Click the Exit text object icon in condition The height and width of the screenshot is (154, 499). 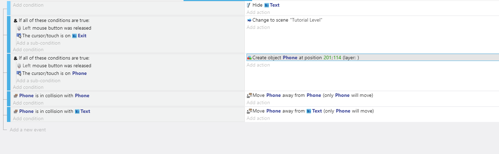pos(74,36)
